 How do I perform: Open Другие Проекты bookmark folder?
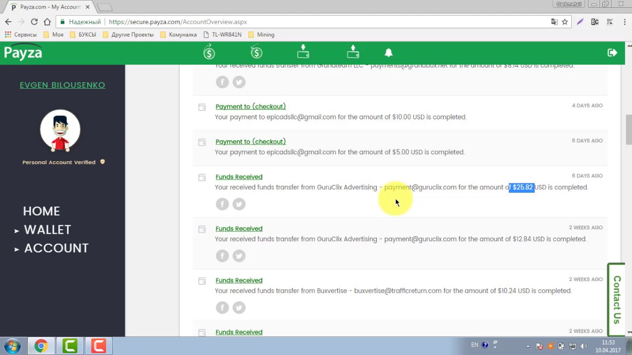(x=128, y=35)
